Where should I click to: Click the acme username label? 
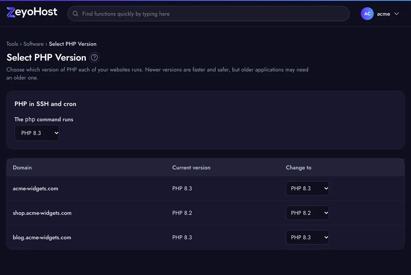click(383, 14)
